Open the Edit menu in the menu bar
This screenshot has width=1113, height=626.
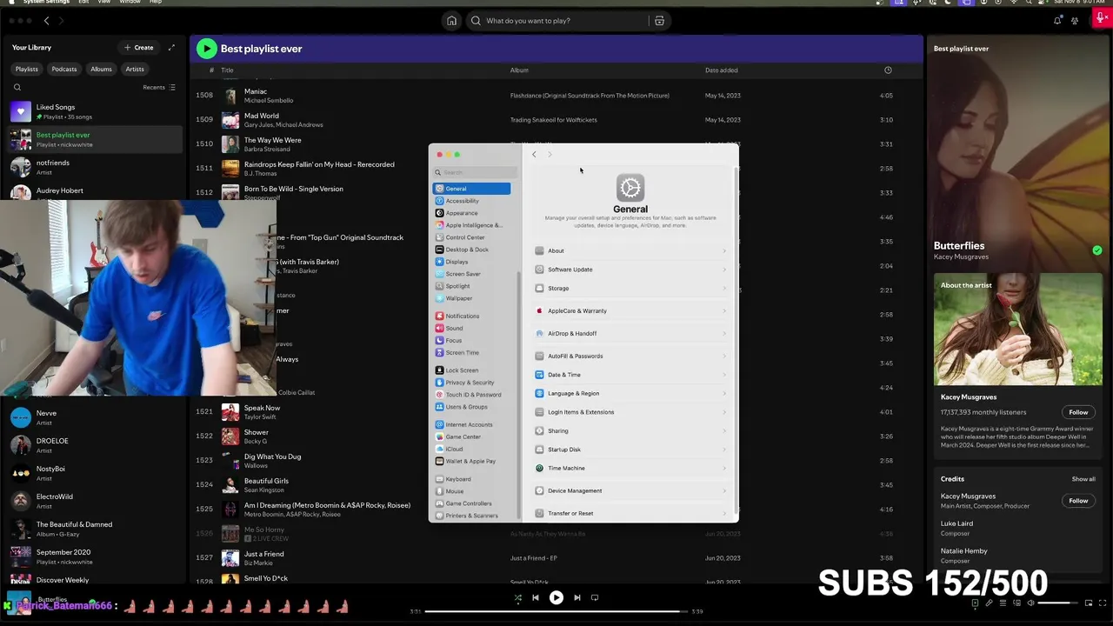click(83, 2)
